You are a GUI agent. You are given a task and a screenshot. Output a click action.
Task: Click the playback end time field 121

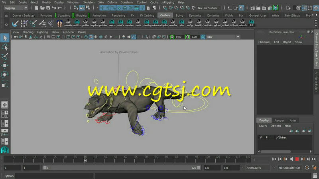tap(212, 167)
